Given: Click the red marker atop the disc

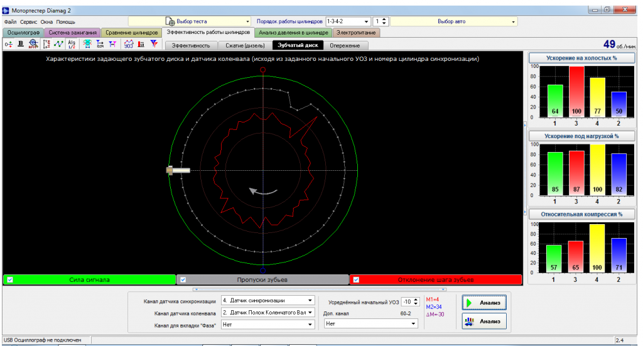Looking at the screenshot, I should [263, 70].
